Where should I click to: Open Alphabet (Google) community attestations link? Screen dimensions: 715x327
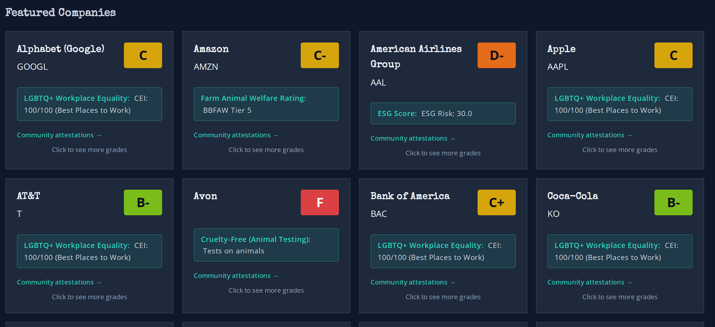pos(59,135)
